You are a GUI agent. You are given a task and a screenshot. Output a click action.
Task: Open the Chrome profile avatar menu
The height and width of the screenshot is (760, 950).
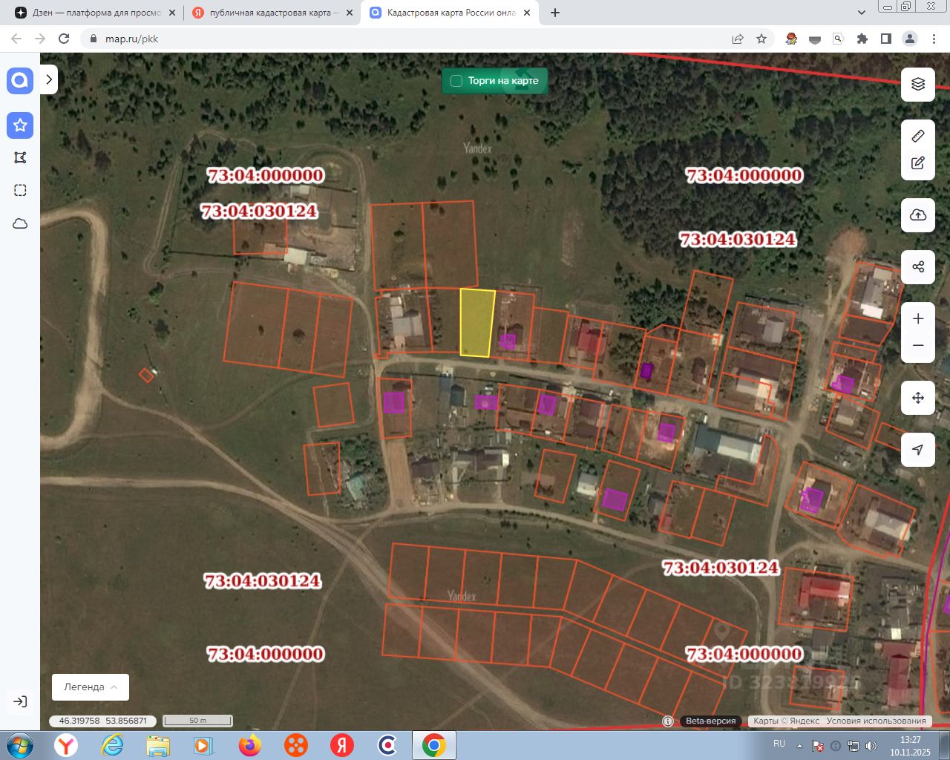click(910, 39)
